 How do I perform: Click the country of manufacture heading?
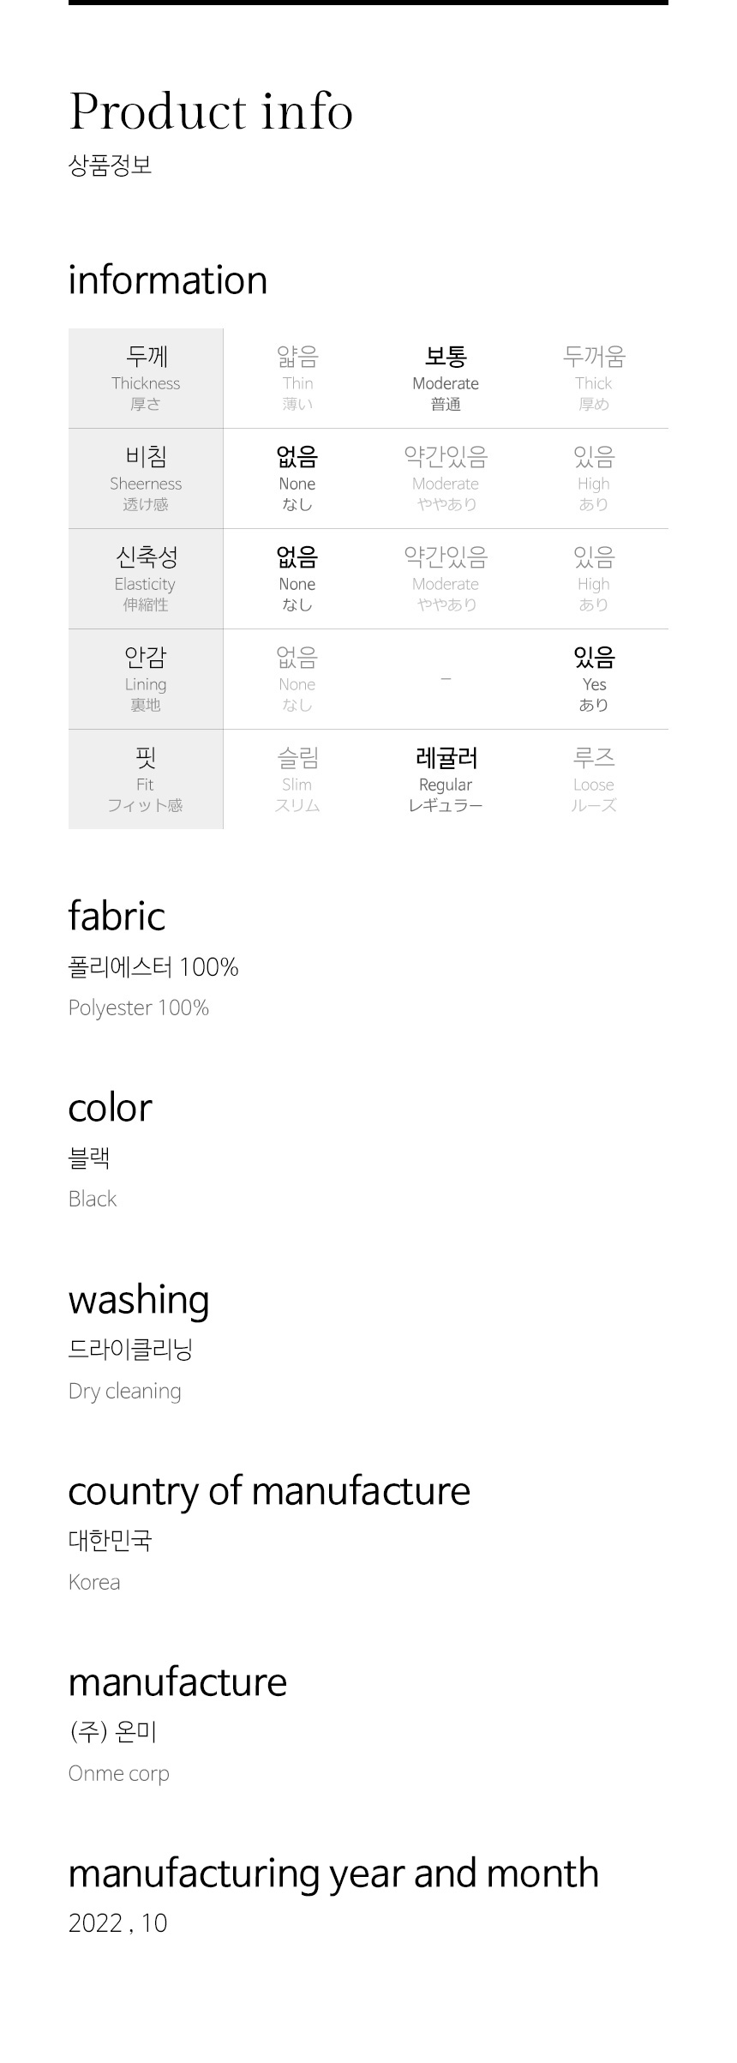point(269,1492)
